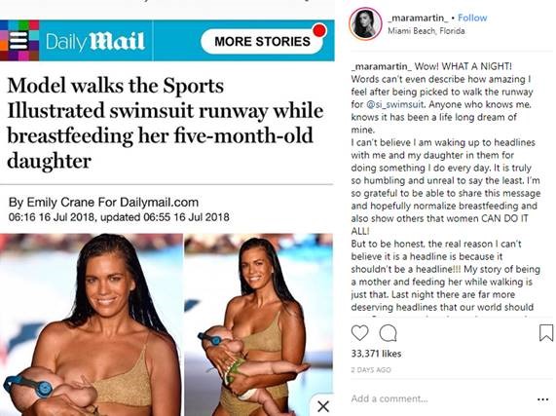Open comments with the speech bubble icon
Viewport: 556px width, 416px height.
coord(388,332)
